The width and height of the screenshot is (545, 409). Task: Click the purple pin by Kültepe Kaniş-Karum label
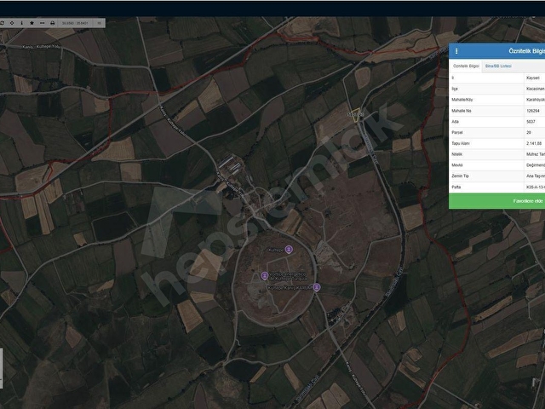coord(316,287)
